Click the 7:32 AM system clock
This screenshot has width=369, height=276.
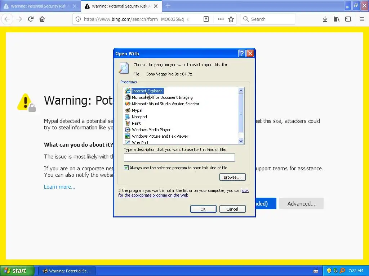pyautogui.click(x=356, y=271)
